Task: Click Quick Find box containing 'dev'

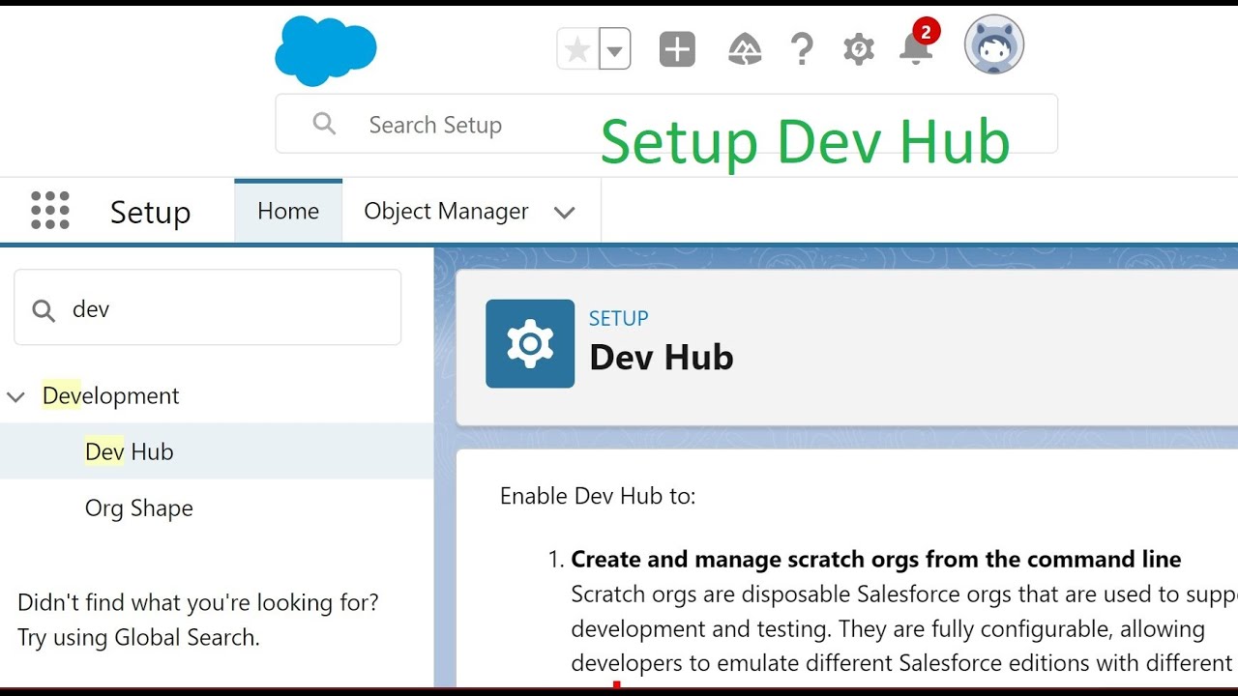Action: coord(207,307)
